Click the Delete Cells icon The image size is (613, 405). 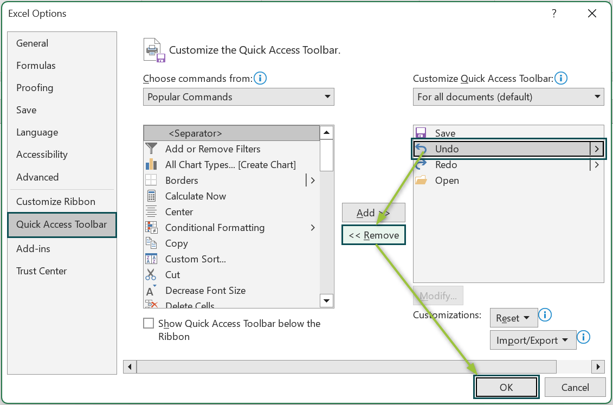click(151, 304)
